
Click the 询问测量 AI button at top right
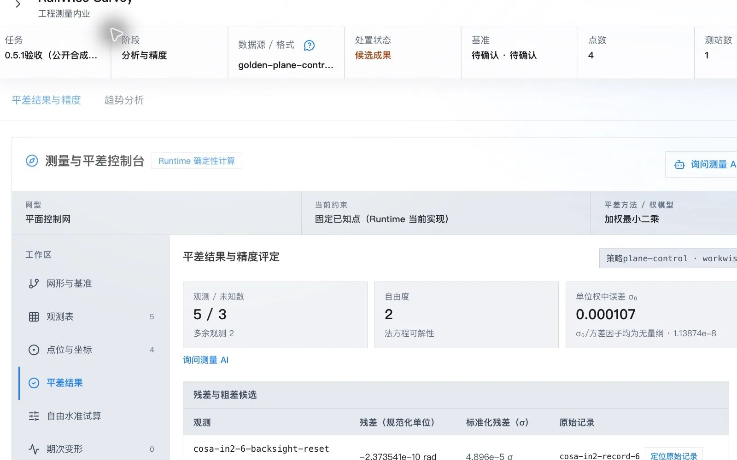coord(701,164)
